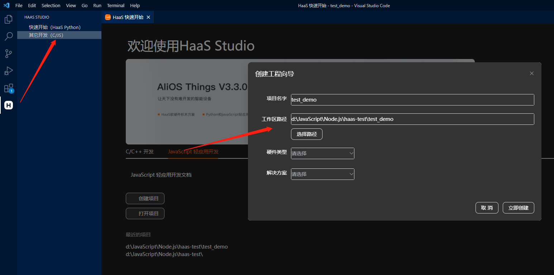Open the Source Control view
The width and height of the screenshot is (554, 275).
[9, 54]
